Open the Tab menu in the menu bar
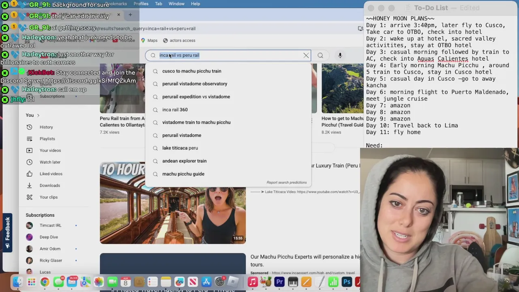This screenshot has width=519, height=292. [159, 4]
